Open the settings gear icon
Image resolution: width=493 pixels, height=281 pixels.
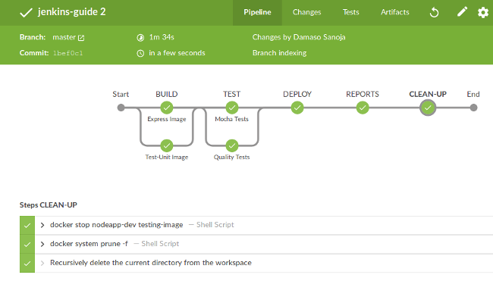pos(483,13)
